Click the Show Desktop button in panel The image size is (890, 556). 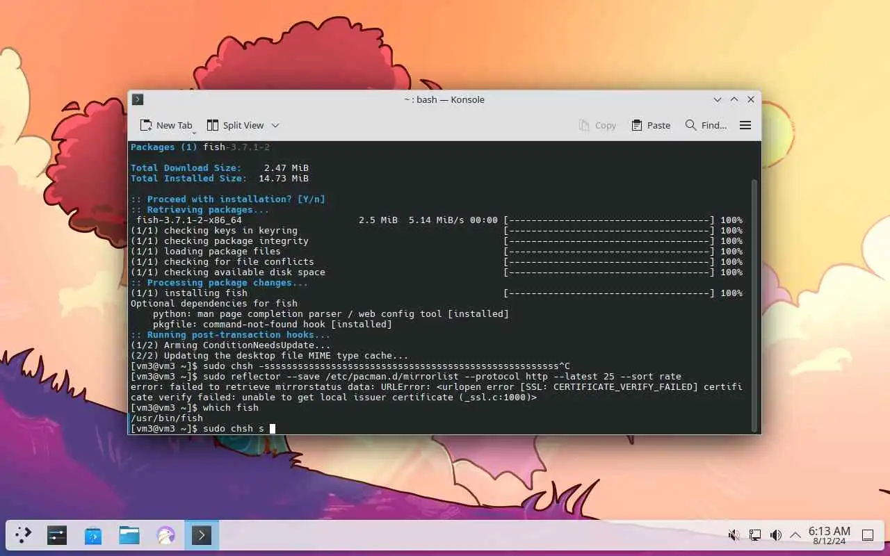(868, 535)
